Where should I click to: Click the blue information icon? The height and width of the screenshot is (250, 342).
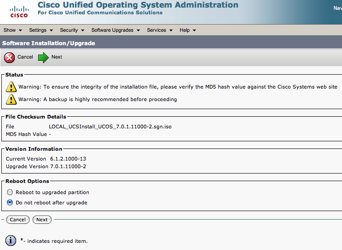pos(11,241)
